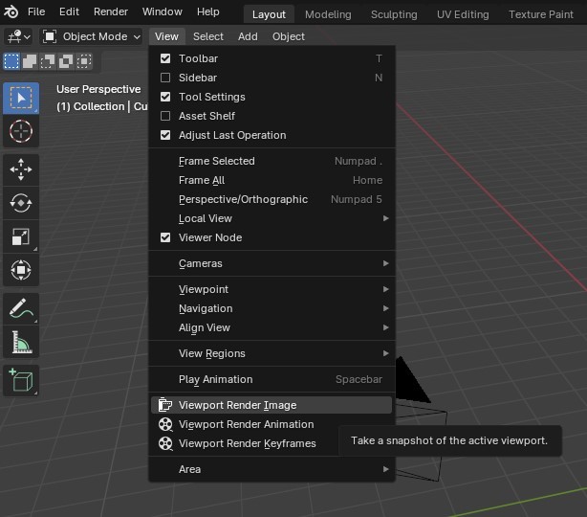Uncheck Adjust Last Operation checkbox
587x517 pixels.
click(x=165, y=135)
